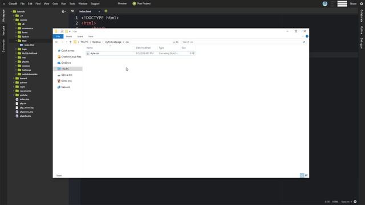Open Outline panel on right edge

[362, 30]
